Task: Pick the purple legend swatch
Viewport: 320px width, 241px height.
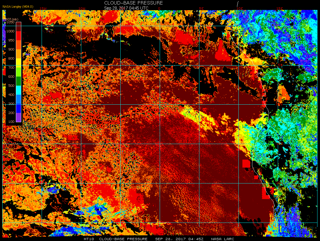Action: 19,117
